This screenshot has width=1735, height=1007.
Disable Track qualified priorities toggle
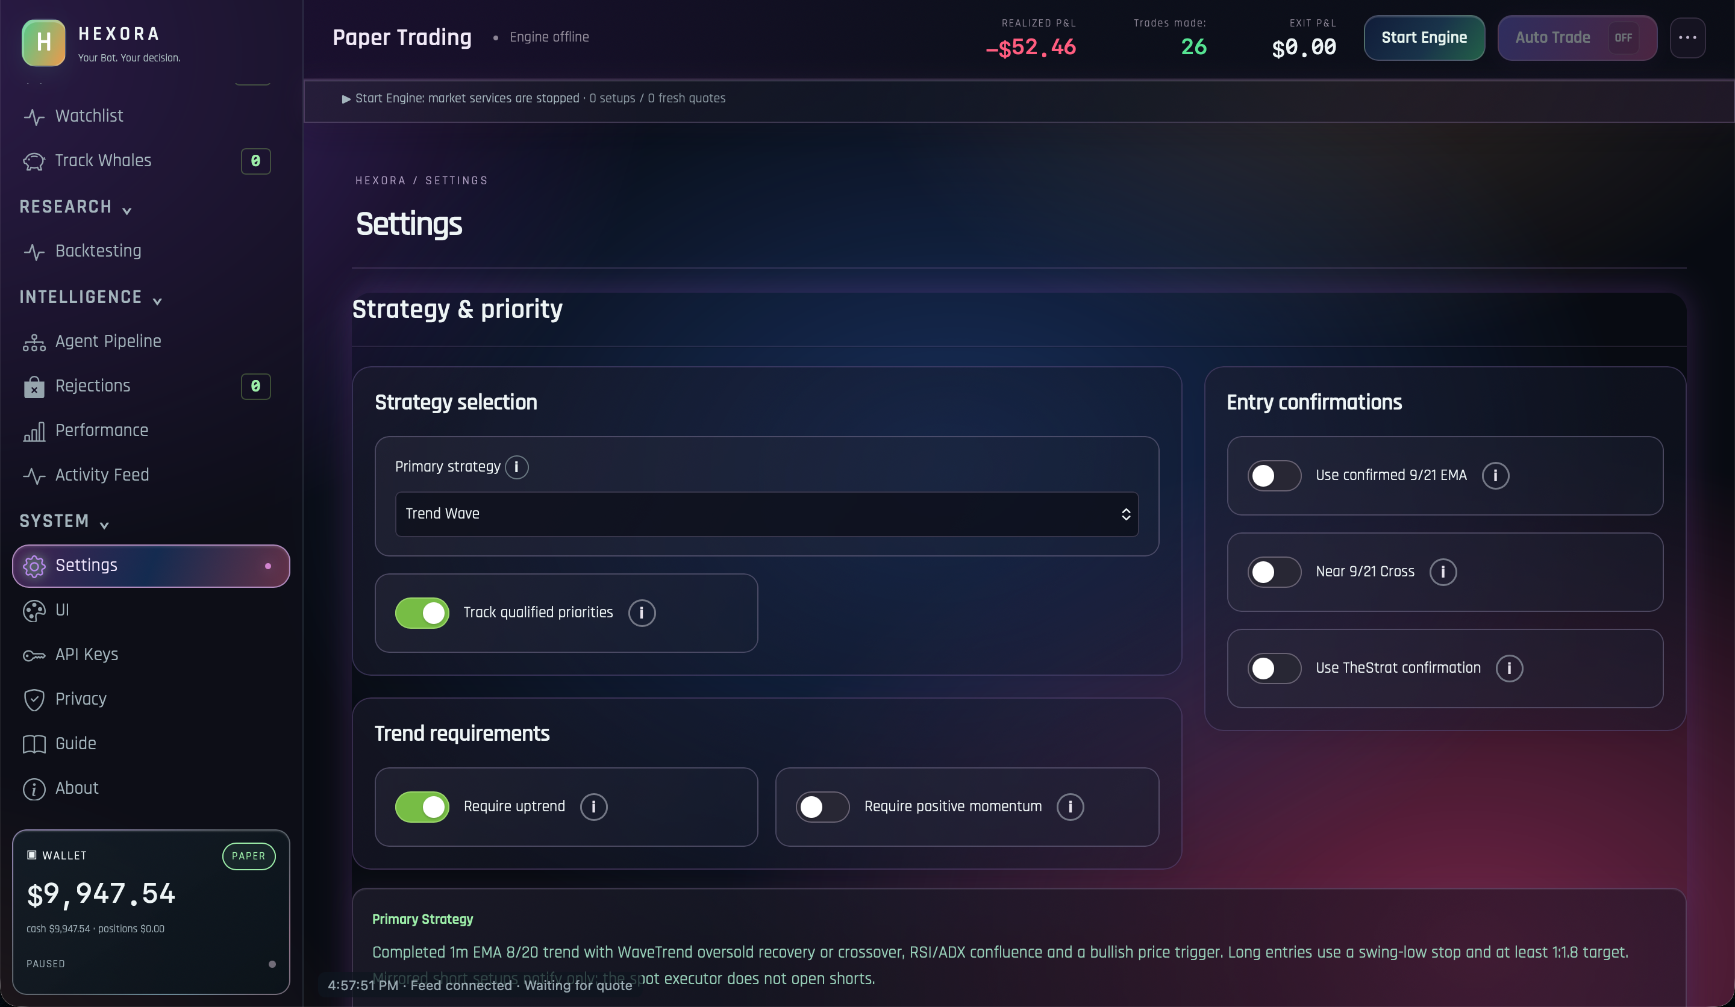click(x=422, y=613)
